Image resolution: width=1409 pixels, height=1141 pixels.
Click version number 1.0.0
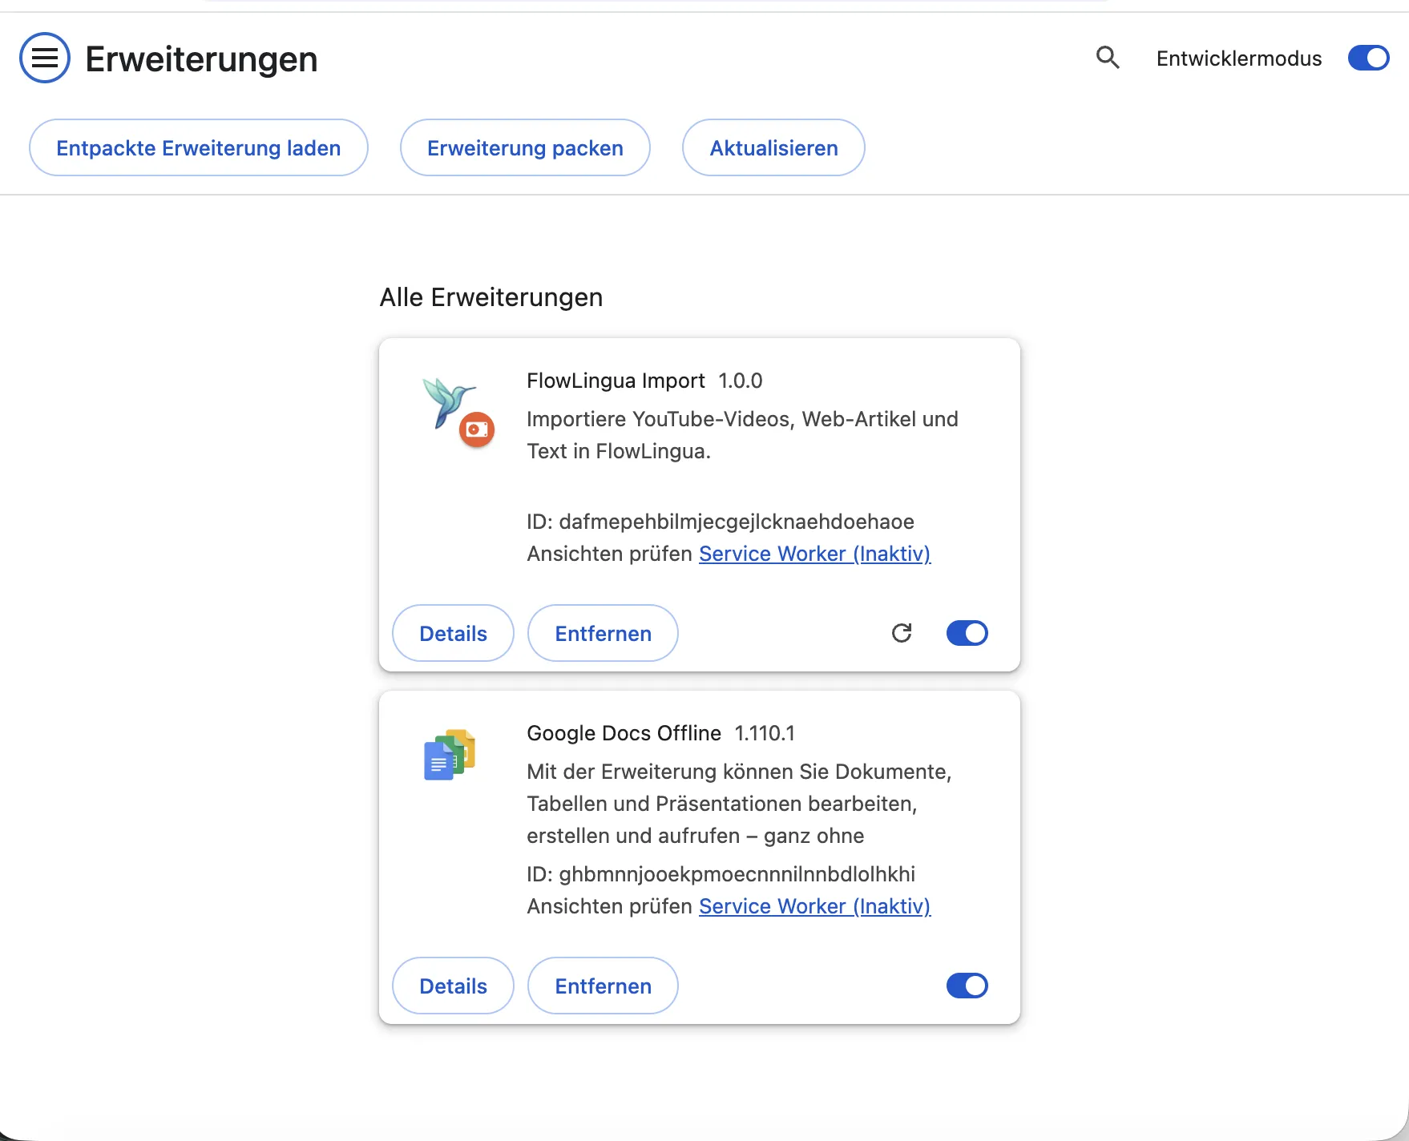[x=740, y=381]
